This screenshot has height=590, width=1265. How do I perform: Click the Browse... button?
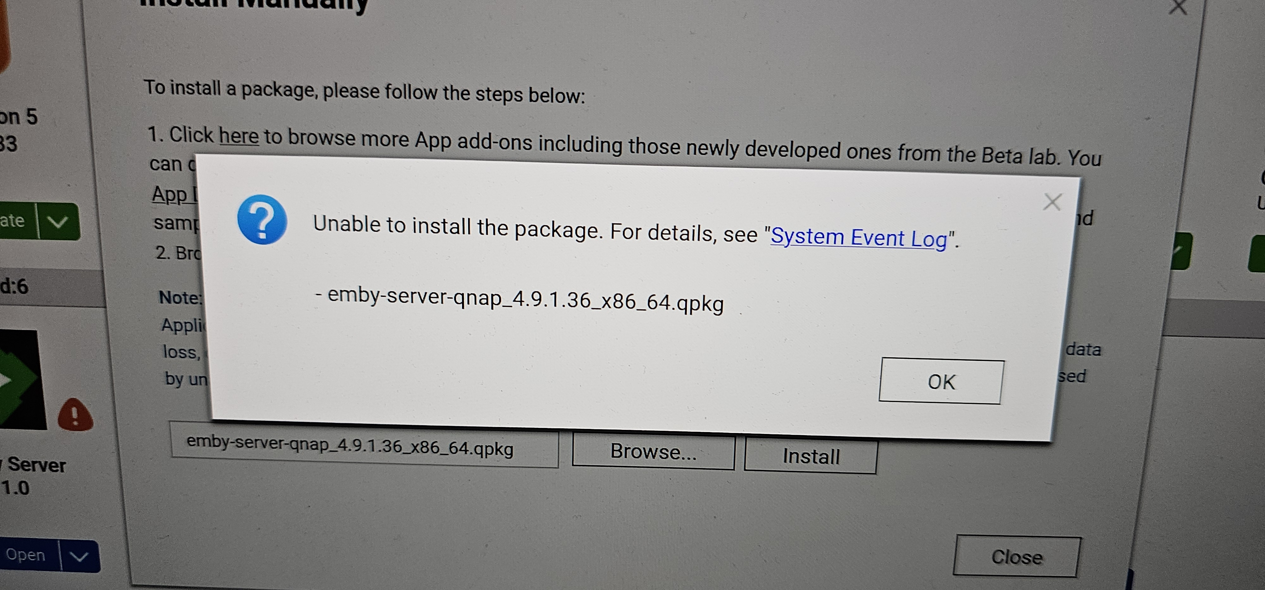[x=653, y=451]
